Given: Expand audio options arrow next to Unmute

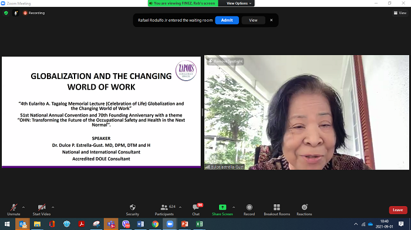Looking at the screenshot, I should pos(23,207).
